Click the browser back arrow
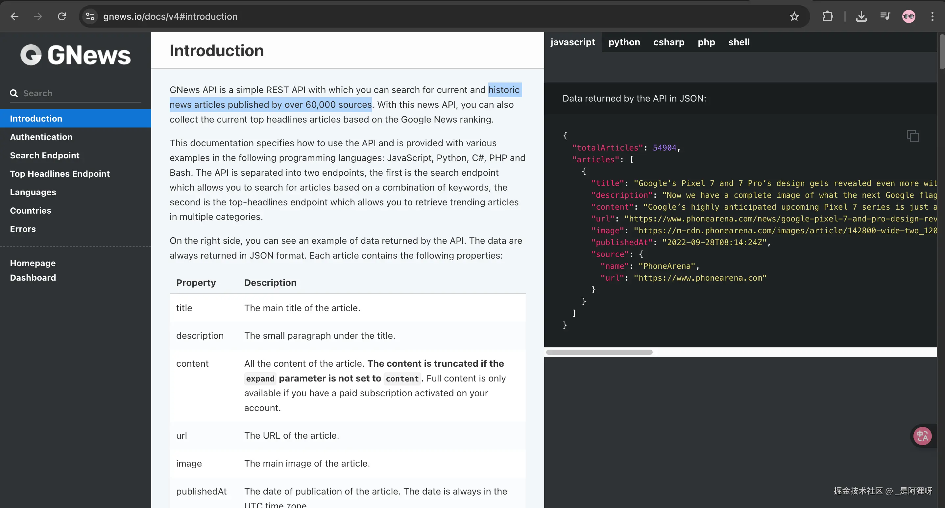 14,16
